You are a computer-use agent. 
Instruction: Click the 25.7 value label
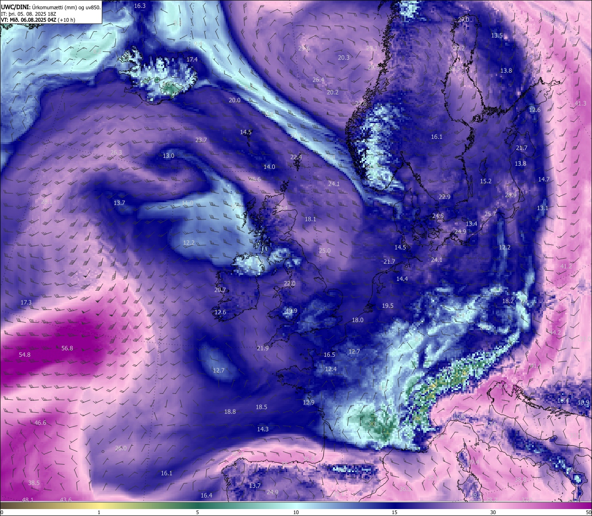tap(490, 214)
